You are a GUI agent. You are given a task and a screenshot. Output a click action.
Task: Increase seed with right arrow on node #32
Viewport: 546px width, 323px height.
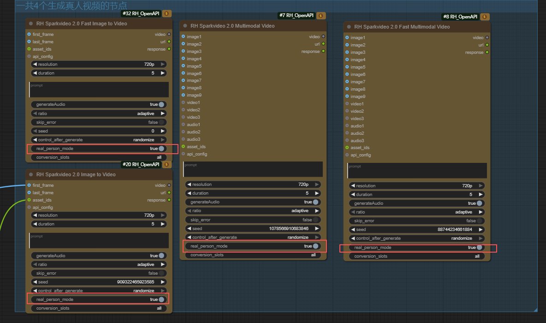coord(163,131)
